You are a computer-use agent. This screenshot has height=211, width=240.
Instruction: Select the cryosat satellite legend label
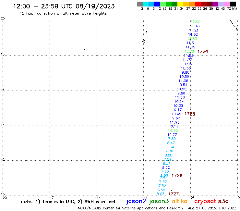205,201
